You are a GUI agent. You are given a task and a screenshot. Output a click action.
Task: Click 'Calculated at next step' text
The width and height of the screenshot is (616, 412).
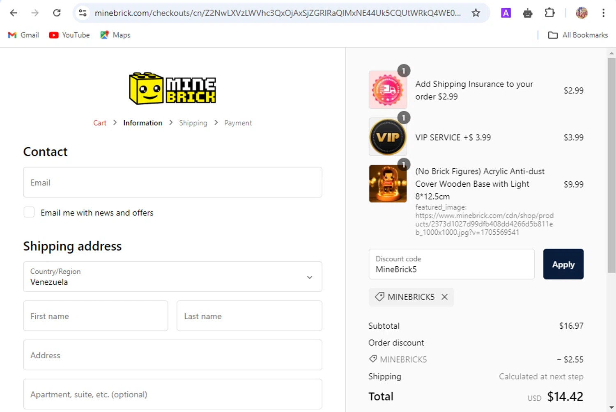(x=541, y=376)
